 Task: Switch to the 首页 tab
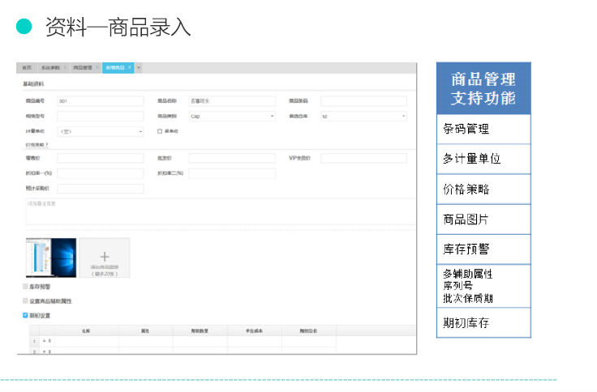pyautogui.click(x=28, y=67)
